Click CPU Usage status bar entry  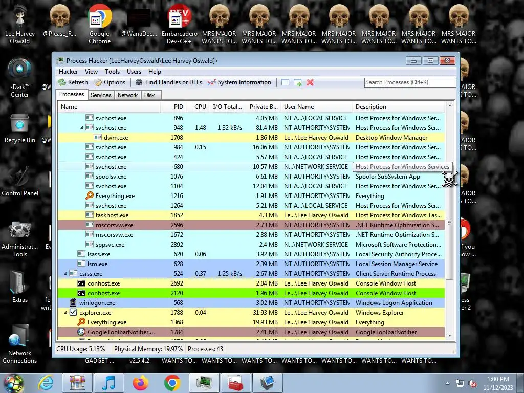coord(80,349)
